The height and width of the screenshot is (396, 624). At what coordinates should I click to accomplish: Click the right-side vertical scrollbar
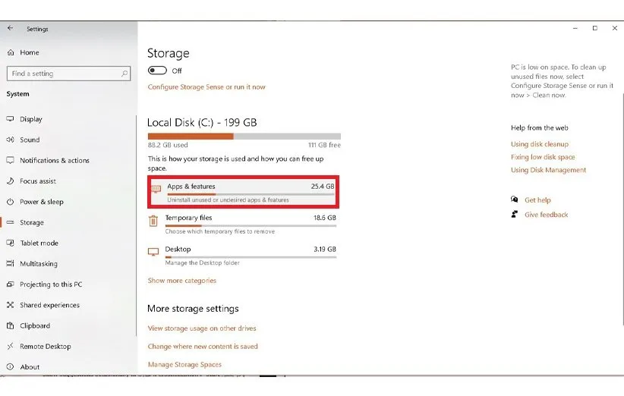[622, 209]
